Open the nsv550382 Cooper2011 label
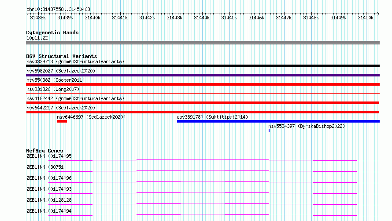 (55, 80)
